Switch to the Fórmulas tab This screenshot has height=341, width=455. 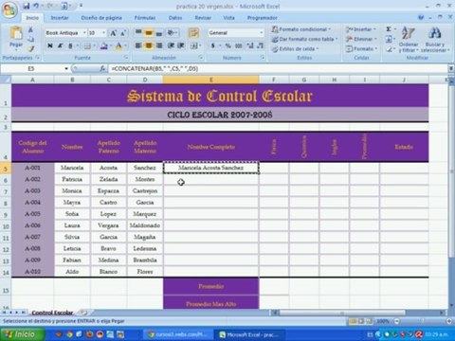click(x=145, y=18)
